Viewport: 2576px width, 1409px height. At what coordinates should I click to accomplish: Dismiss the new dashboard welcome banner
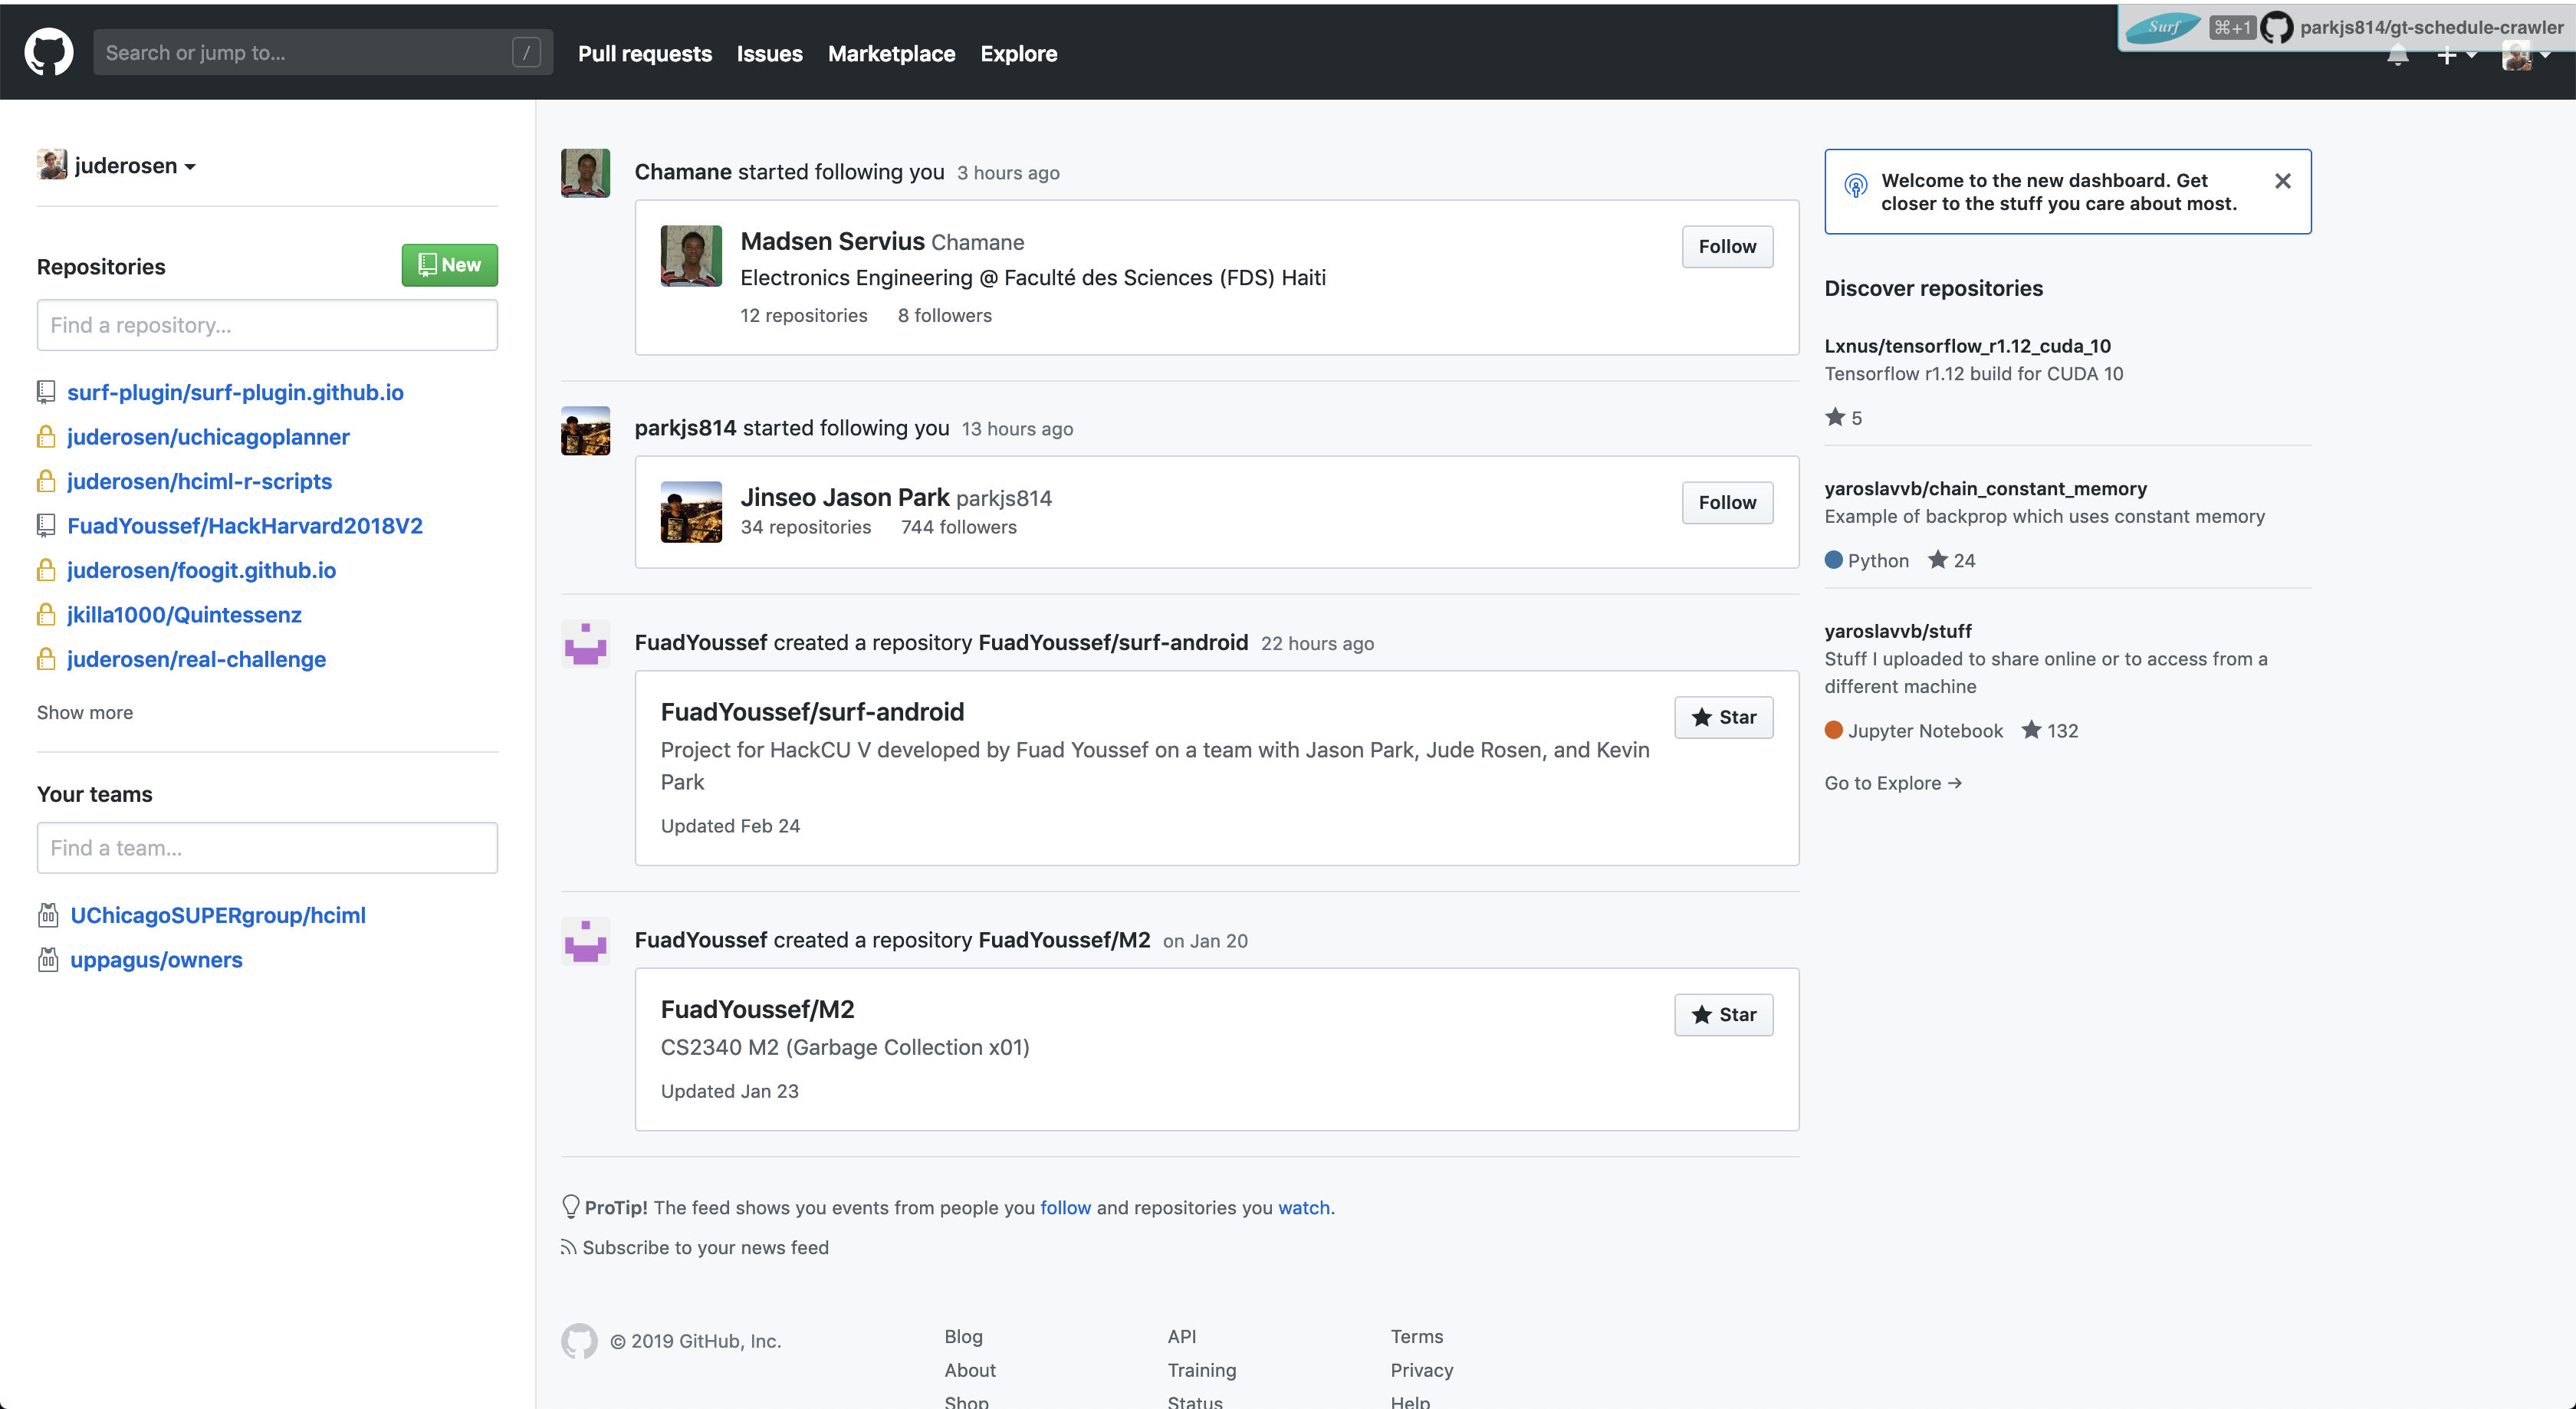click(2282, 181)
